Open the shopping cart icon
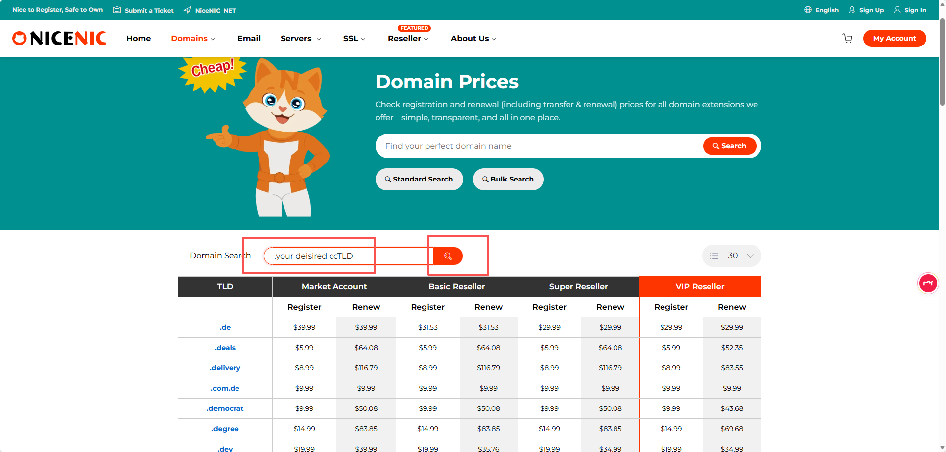This screenshot has height=452, width=946. tap(847, 38)
